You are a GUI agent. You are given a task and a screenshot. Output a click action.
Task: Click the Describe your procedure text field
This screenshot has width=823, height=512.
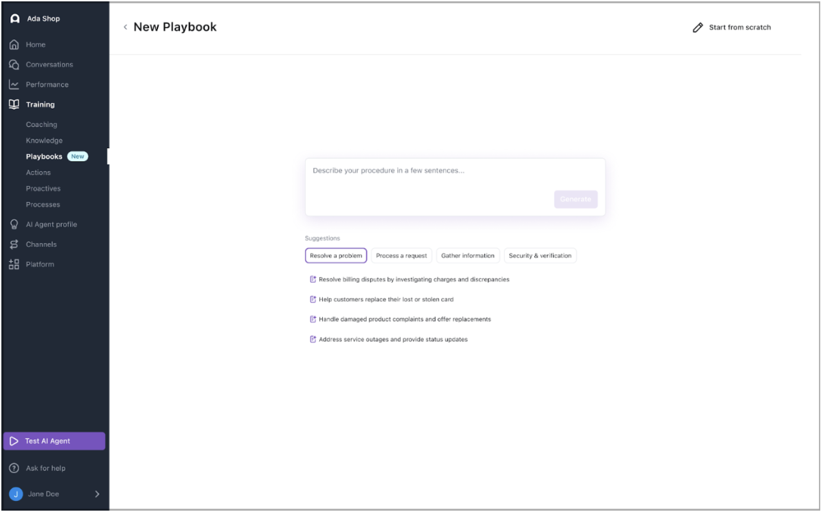point(455,187)
